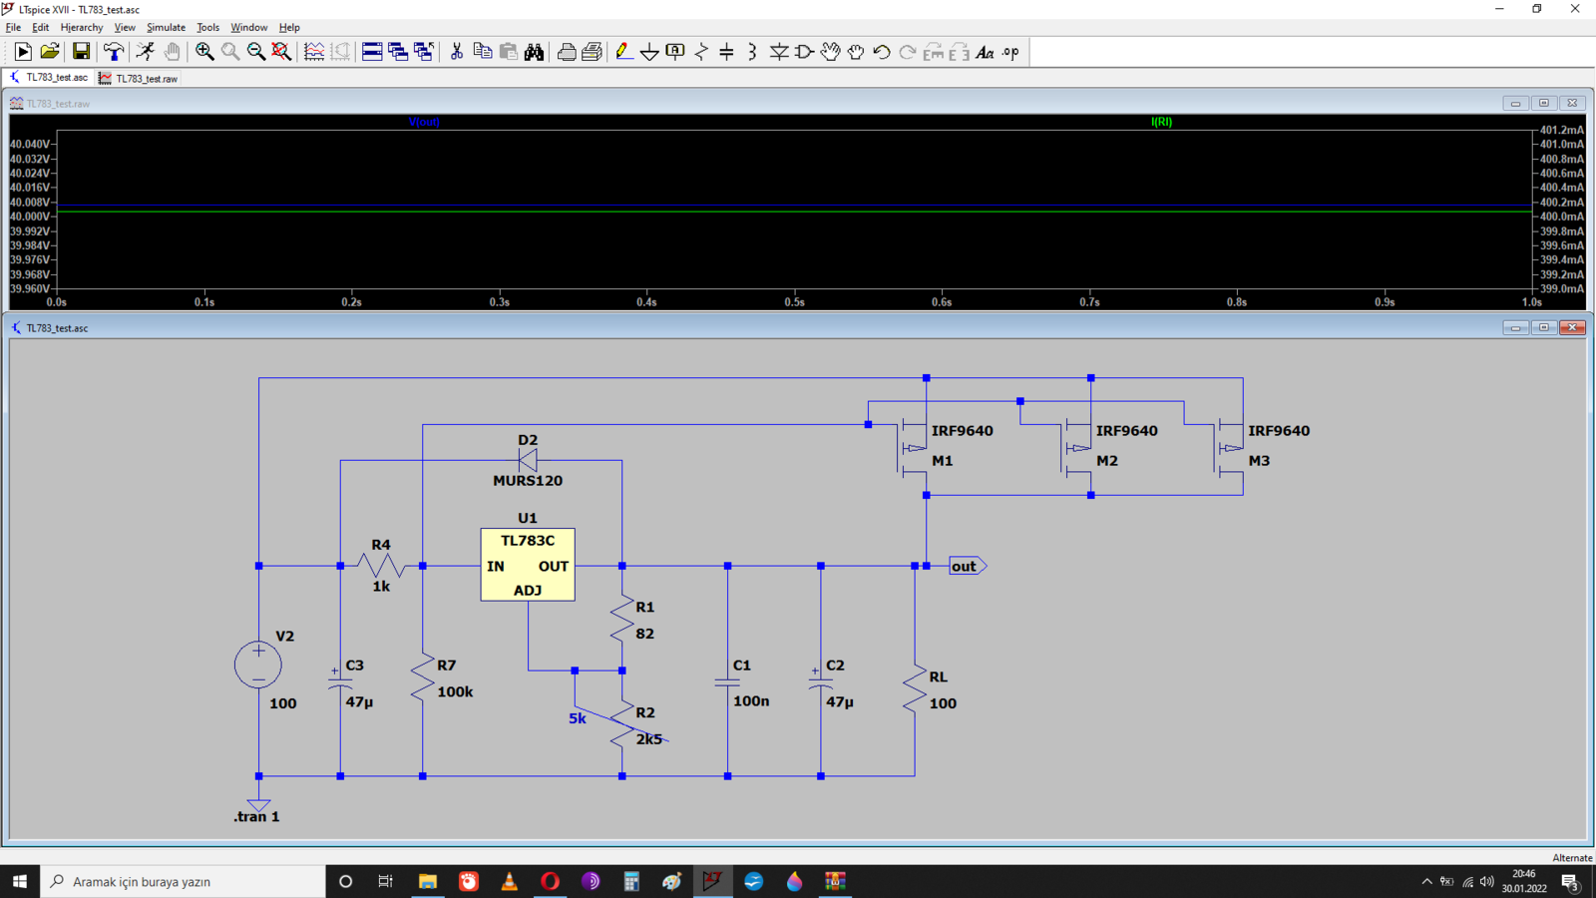This screenshot has height=898, width=1596.
Task: Click the Autorange waveform icon
Action: (314, 52)
